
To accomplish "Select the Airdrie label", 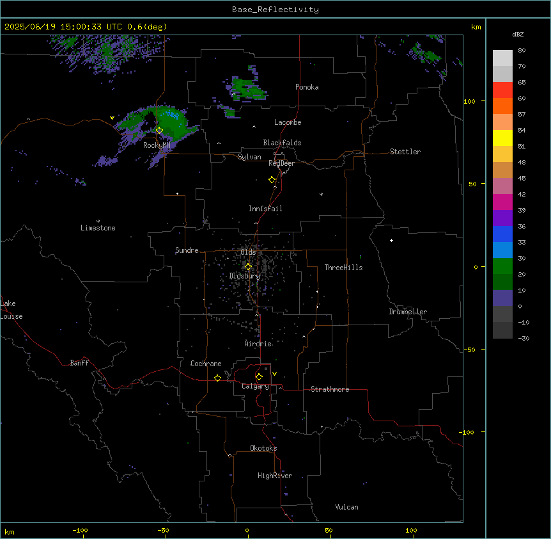I will 258,344.
